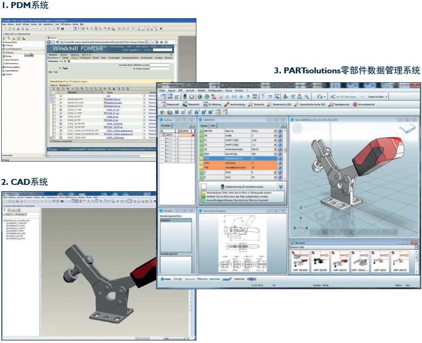Open the 01267_123040.asm link

(115, 137)
